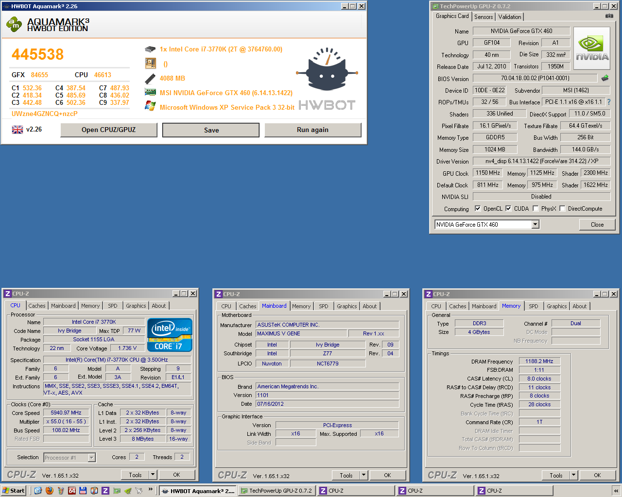The image size is (622, 497).
Task: Open Graphics tab in CPU-Z Timings window
Action: coord(556,306)
